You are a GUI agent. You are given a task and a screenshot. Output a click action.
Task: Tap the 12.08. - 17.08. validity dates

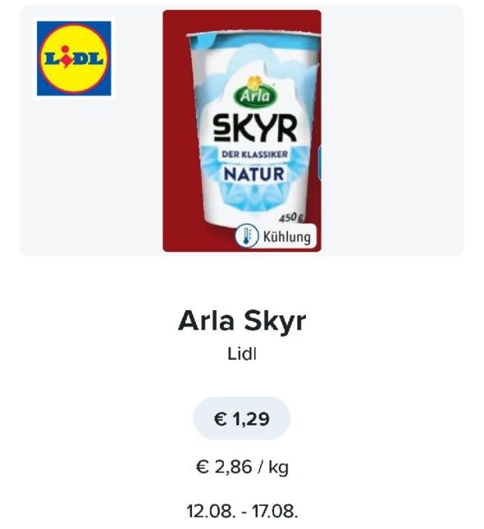(242, 511)
